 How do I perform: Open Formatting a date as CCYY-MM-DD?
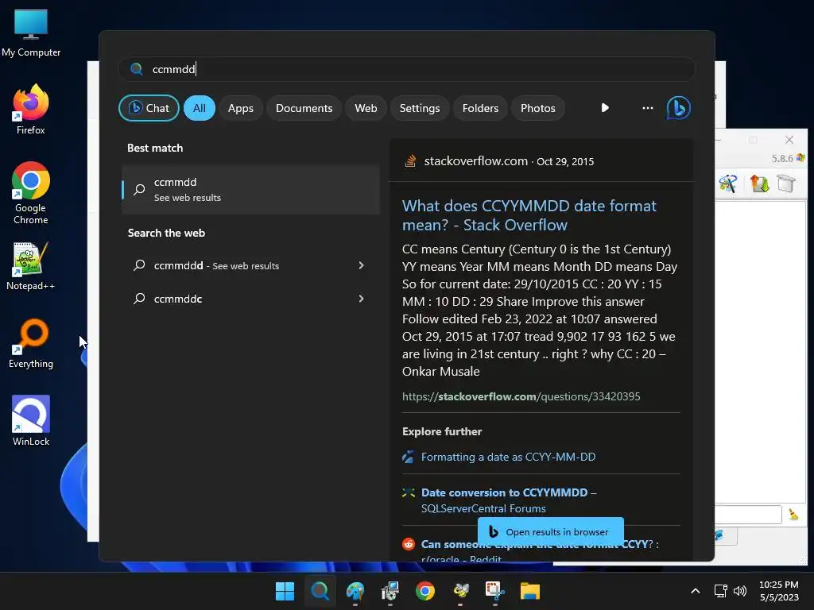coord(508,457)
